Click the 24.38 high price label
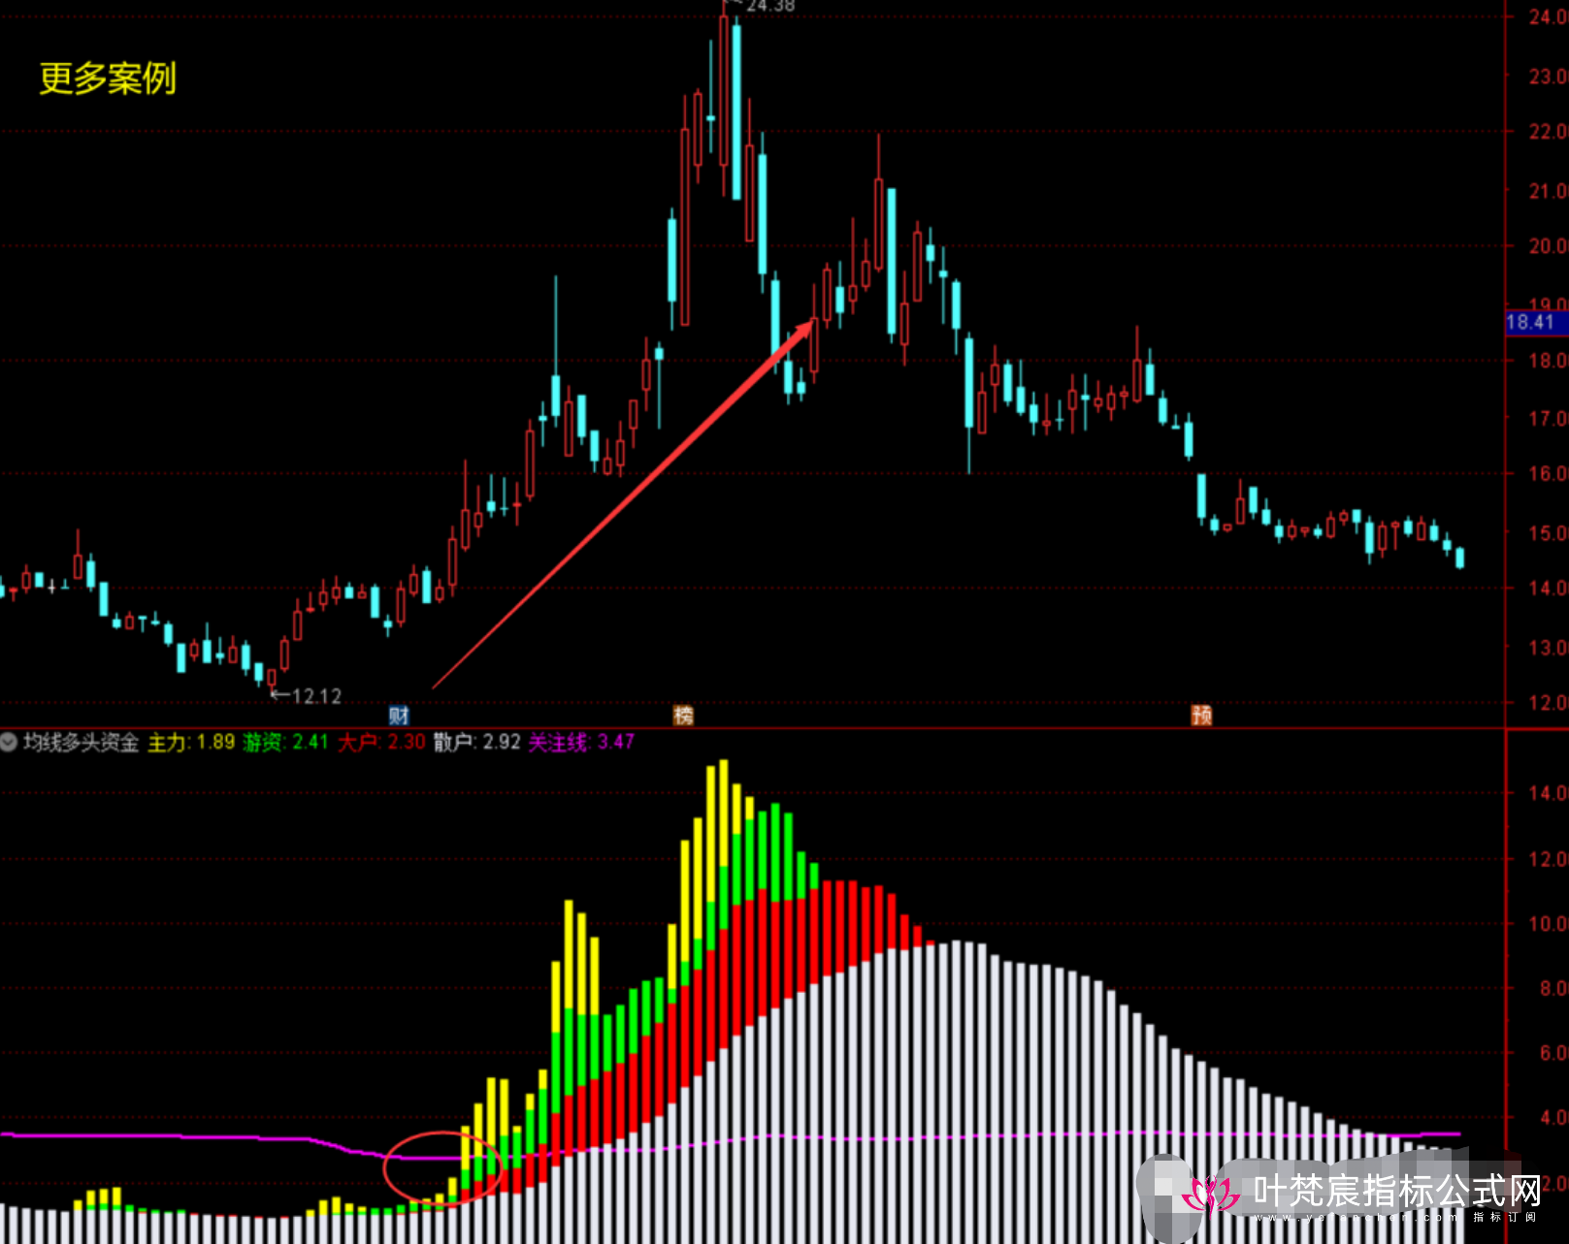 [770, 7]
